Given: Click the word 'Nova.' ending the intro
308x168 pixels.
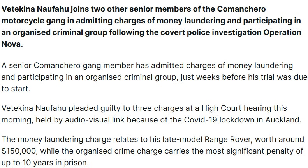Looking at the screenshot, I should click(12, 44).
